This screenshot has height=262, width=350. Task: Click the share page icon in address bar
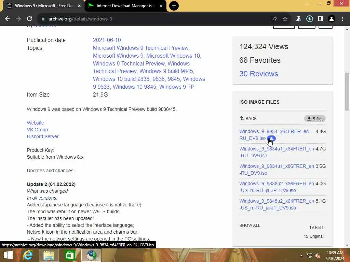tap(274, 19)
